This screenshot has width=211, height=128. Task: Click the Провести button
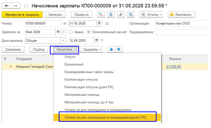pos(81,15)
